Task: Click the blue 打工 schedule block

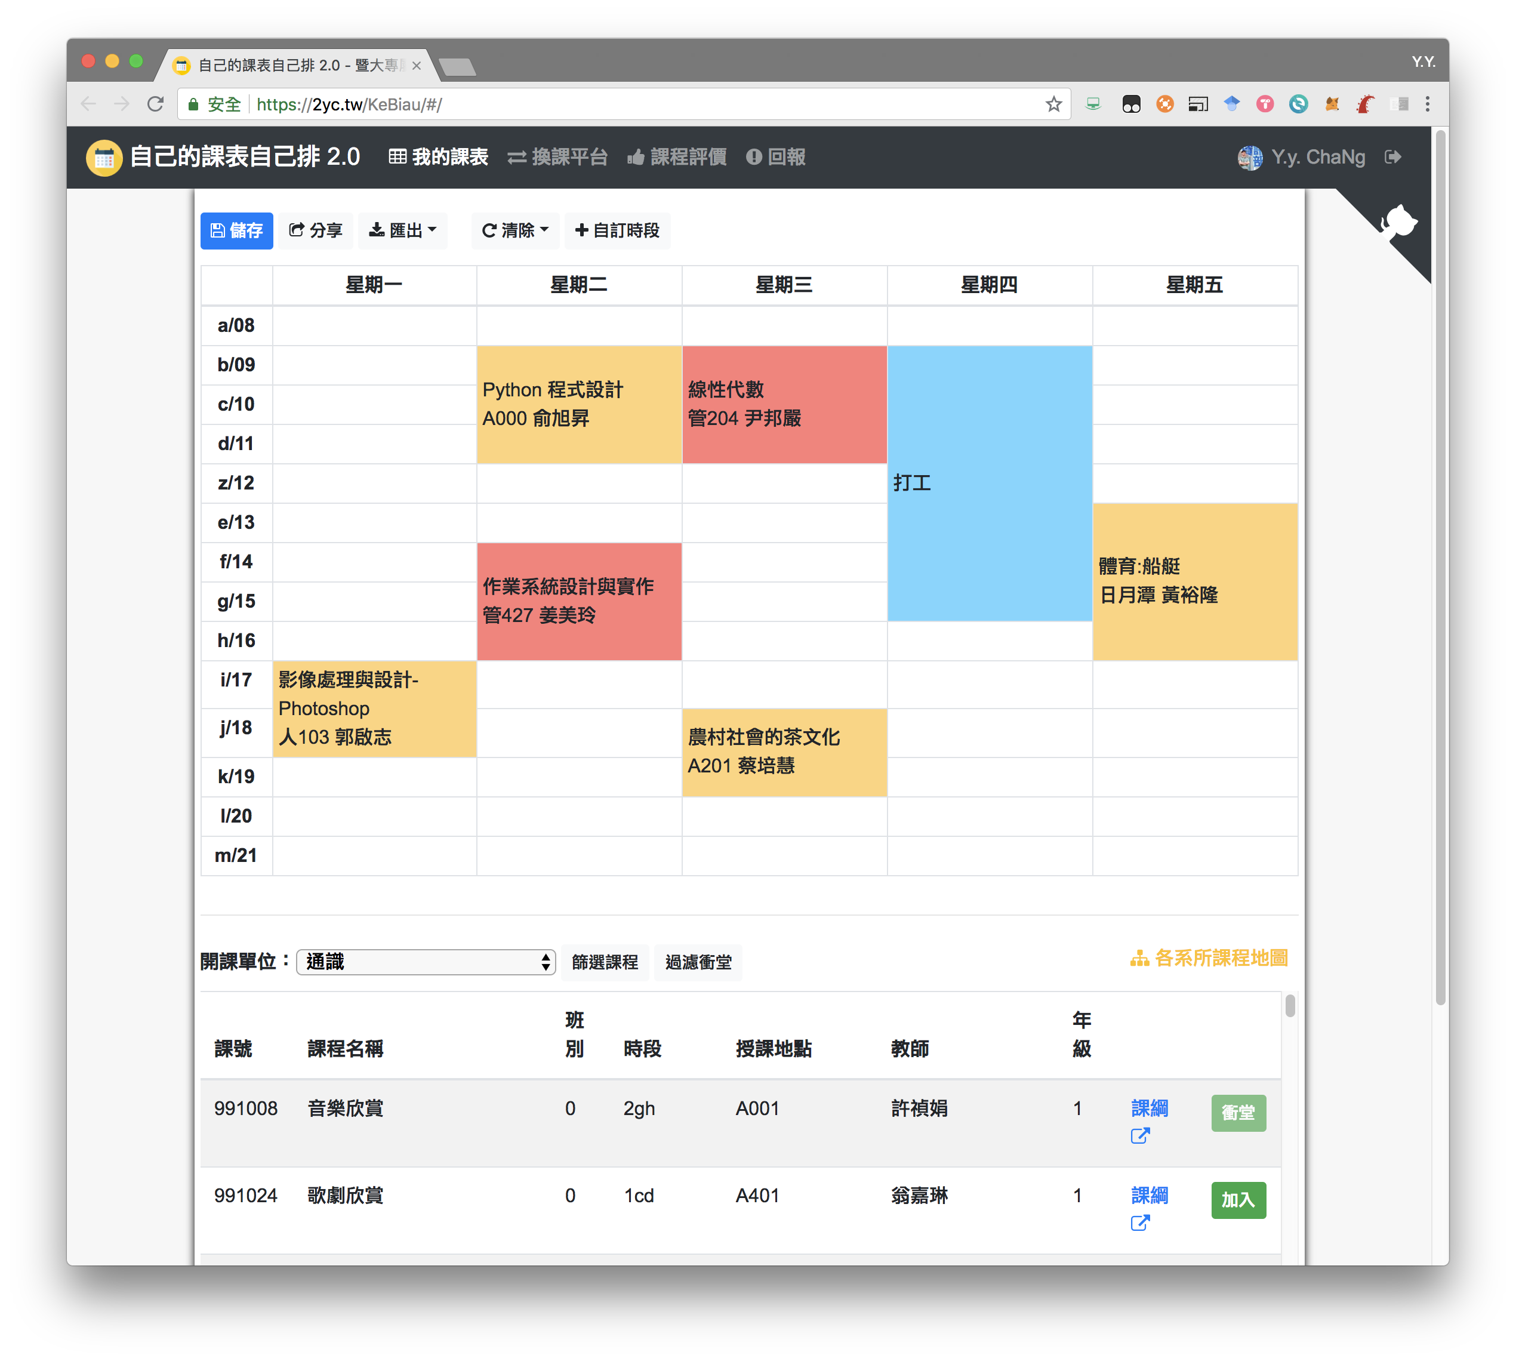Action: [989, 483]
